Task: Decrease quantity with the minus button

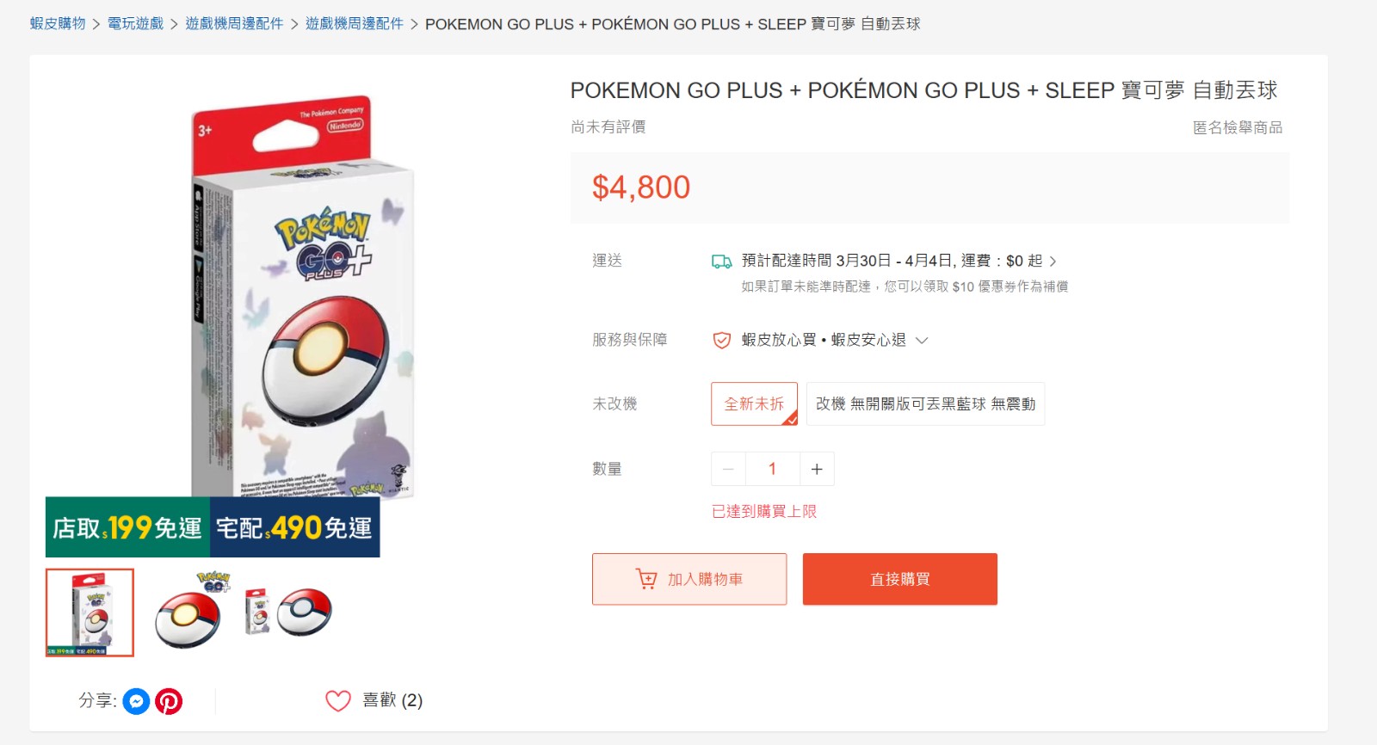Action: click(x=728, y=469)
